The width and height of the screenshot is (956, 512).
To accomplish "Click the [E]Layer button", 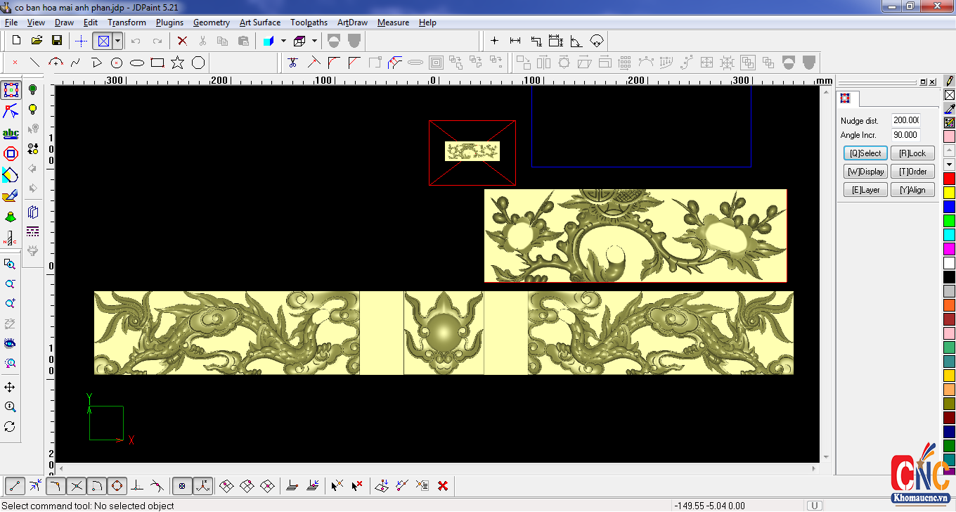I will (x=865, y=190).
